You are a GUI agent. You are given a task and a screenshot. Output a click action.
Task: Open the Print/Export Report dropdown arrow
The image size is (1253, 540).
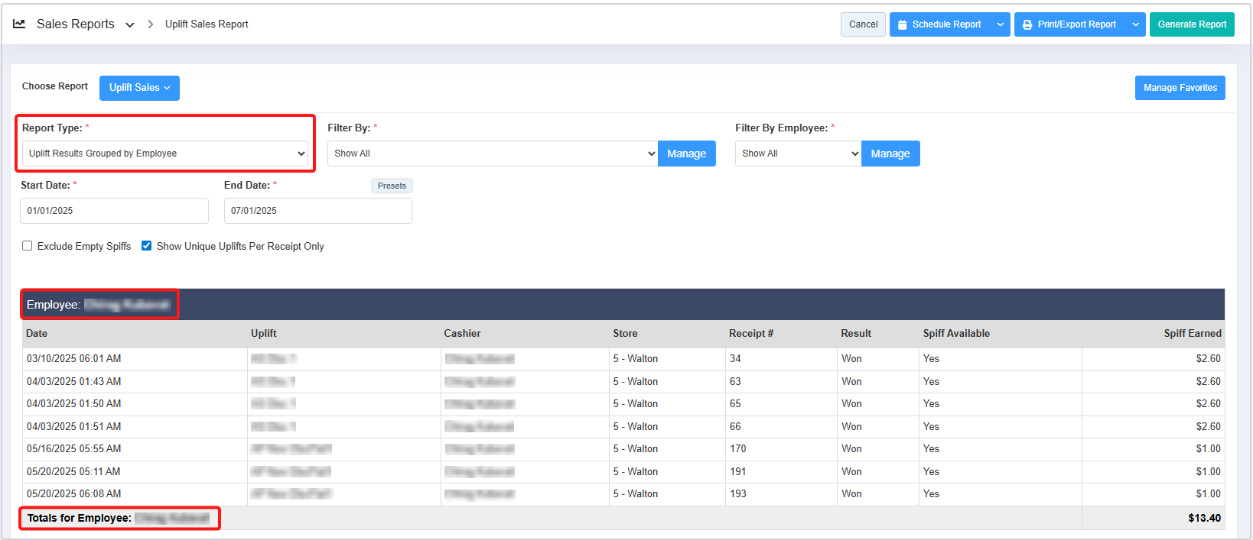click(1135, 24)
